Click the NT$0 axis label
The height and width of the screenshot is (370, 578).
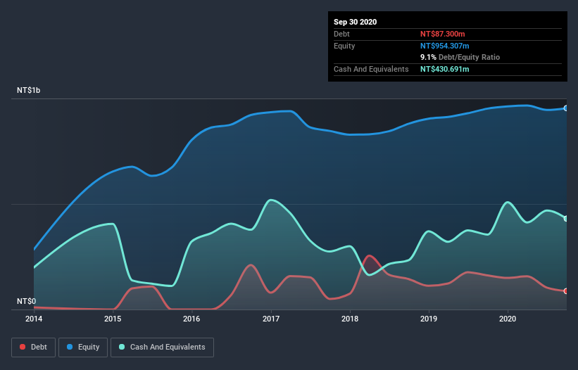tap(27, 301)
